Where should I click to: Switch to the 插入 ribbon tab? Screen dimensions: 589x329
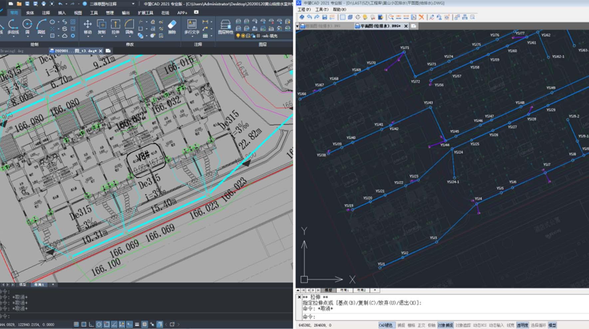pos(62,13)
